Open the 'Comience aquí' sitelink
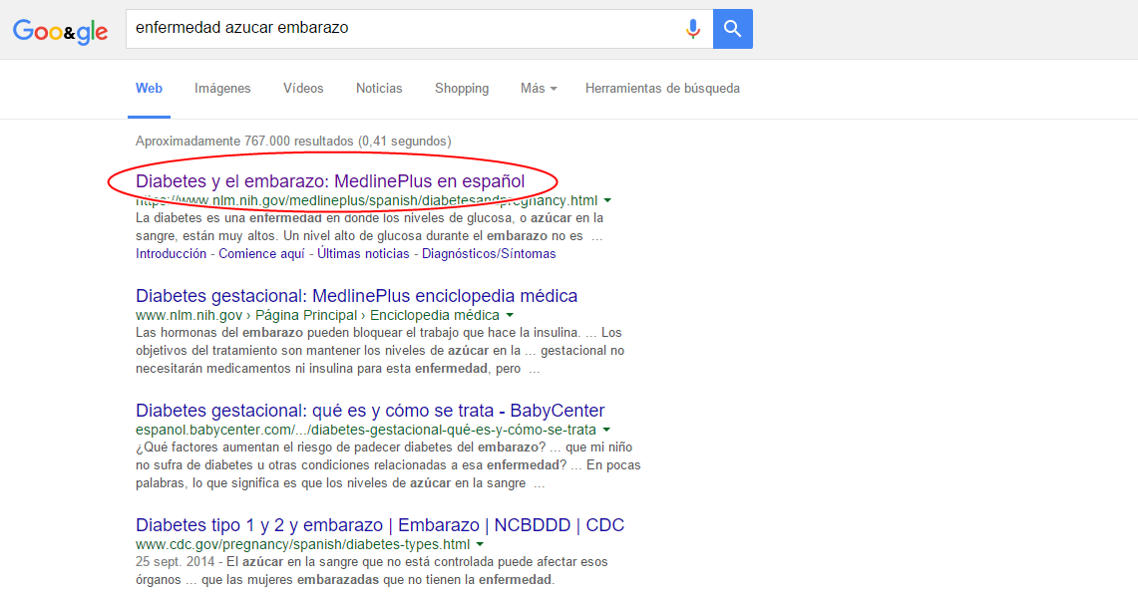1138x597 pixels. 262,254
